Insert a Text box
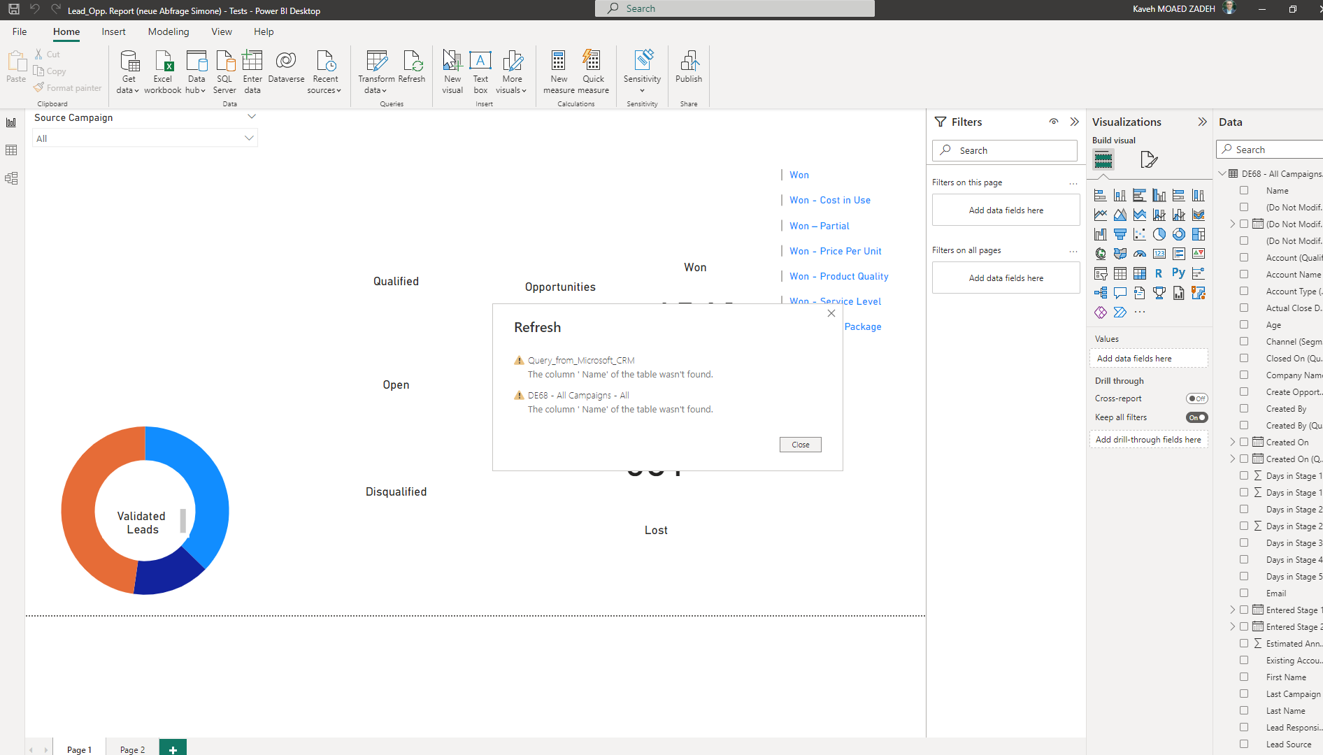 480,72
